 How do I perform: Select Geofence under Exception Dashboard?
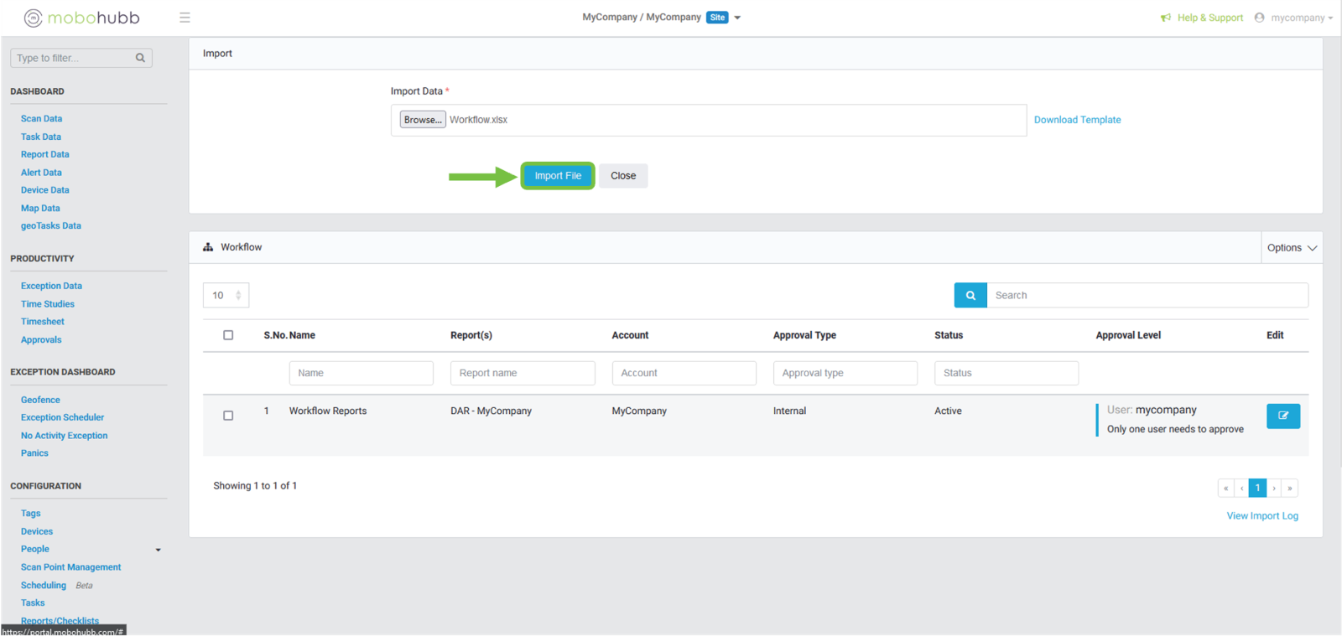pyautogui.click(x=40, y=400)
